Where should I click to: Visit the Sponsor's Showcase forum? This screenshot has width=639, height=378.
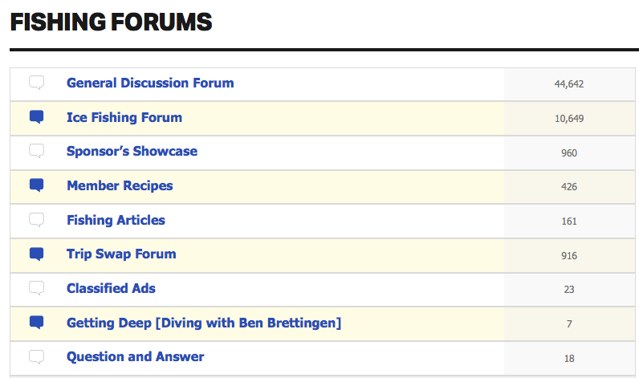[132, 151]
